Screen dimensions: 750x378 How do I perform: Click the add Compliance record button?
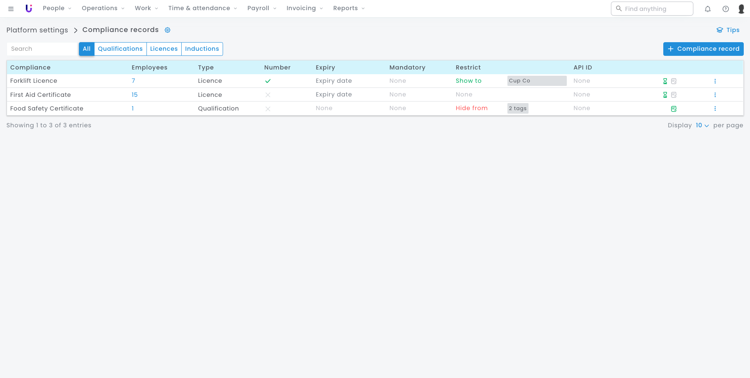click(x=703, y=49)
